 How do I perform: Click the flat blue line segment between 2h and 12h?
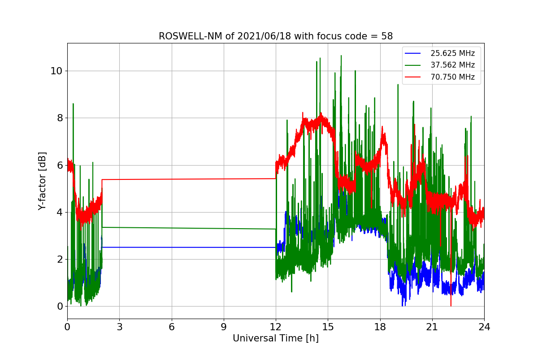point(189,247)
